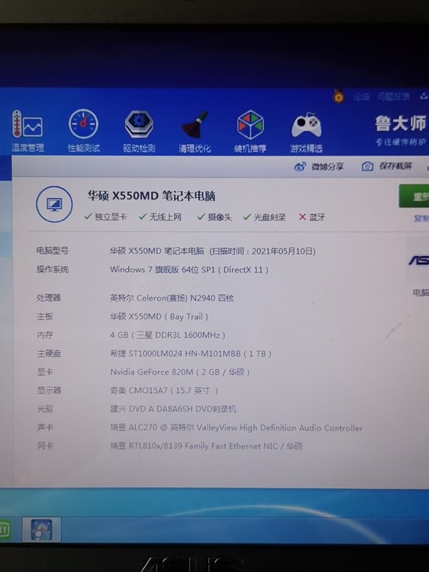Click the green rescan button

click(413, 196)
